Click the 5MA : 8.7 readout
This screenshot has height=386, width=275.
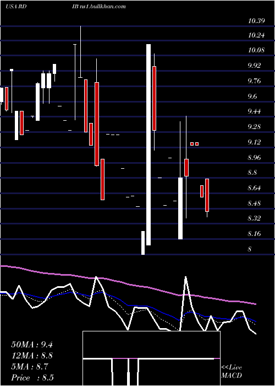click(30, 367)
